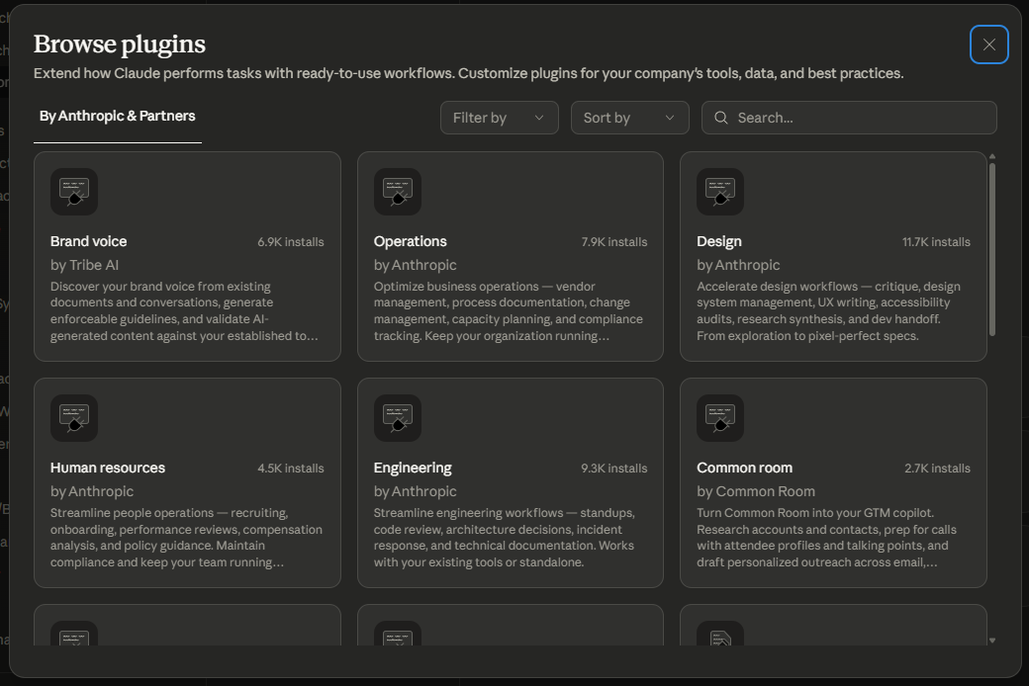Click by Anthropic under Design
Screen dimensions: 1029x686
point(738,265)
